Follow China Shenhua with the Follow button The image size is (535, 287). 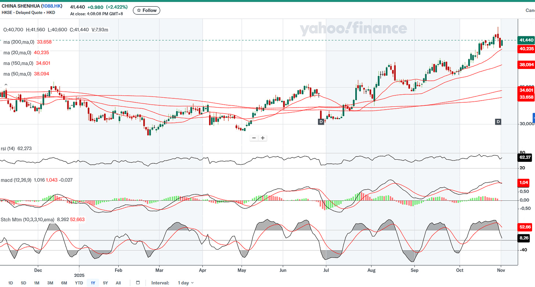tap(147, 10)
